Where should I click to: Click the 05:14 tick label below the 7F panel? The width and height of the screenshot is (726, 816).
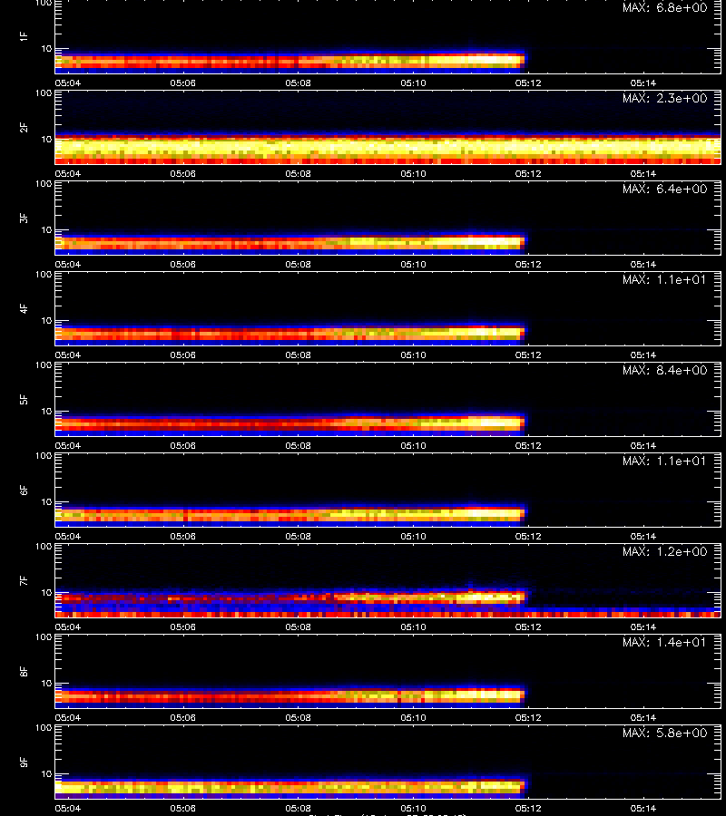[643, 627]
